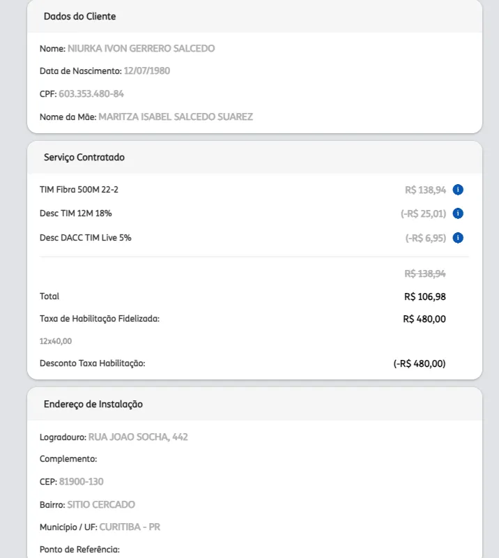Select the strikethrough price R$ 138,94

[424, 274]
